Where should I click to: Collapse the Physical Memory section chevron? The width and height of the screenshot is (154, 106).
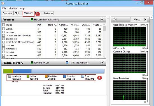click(102, 63)
